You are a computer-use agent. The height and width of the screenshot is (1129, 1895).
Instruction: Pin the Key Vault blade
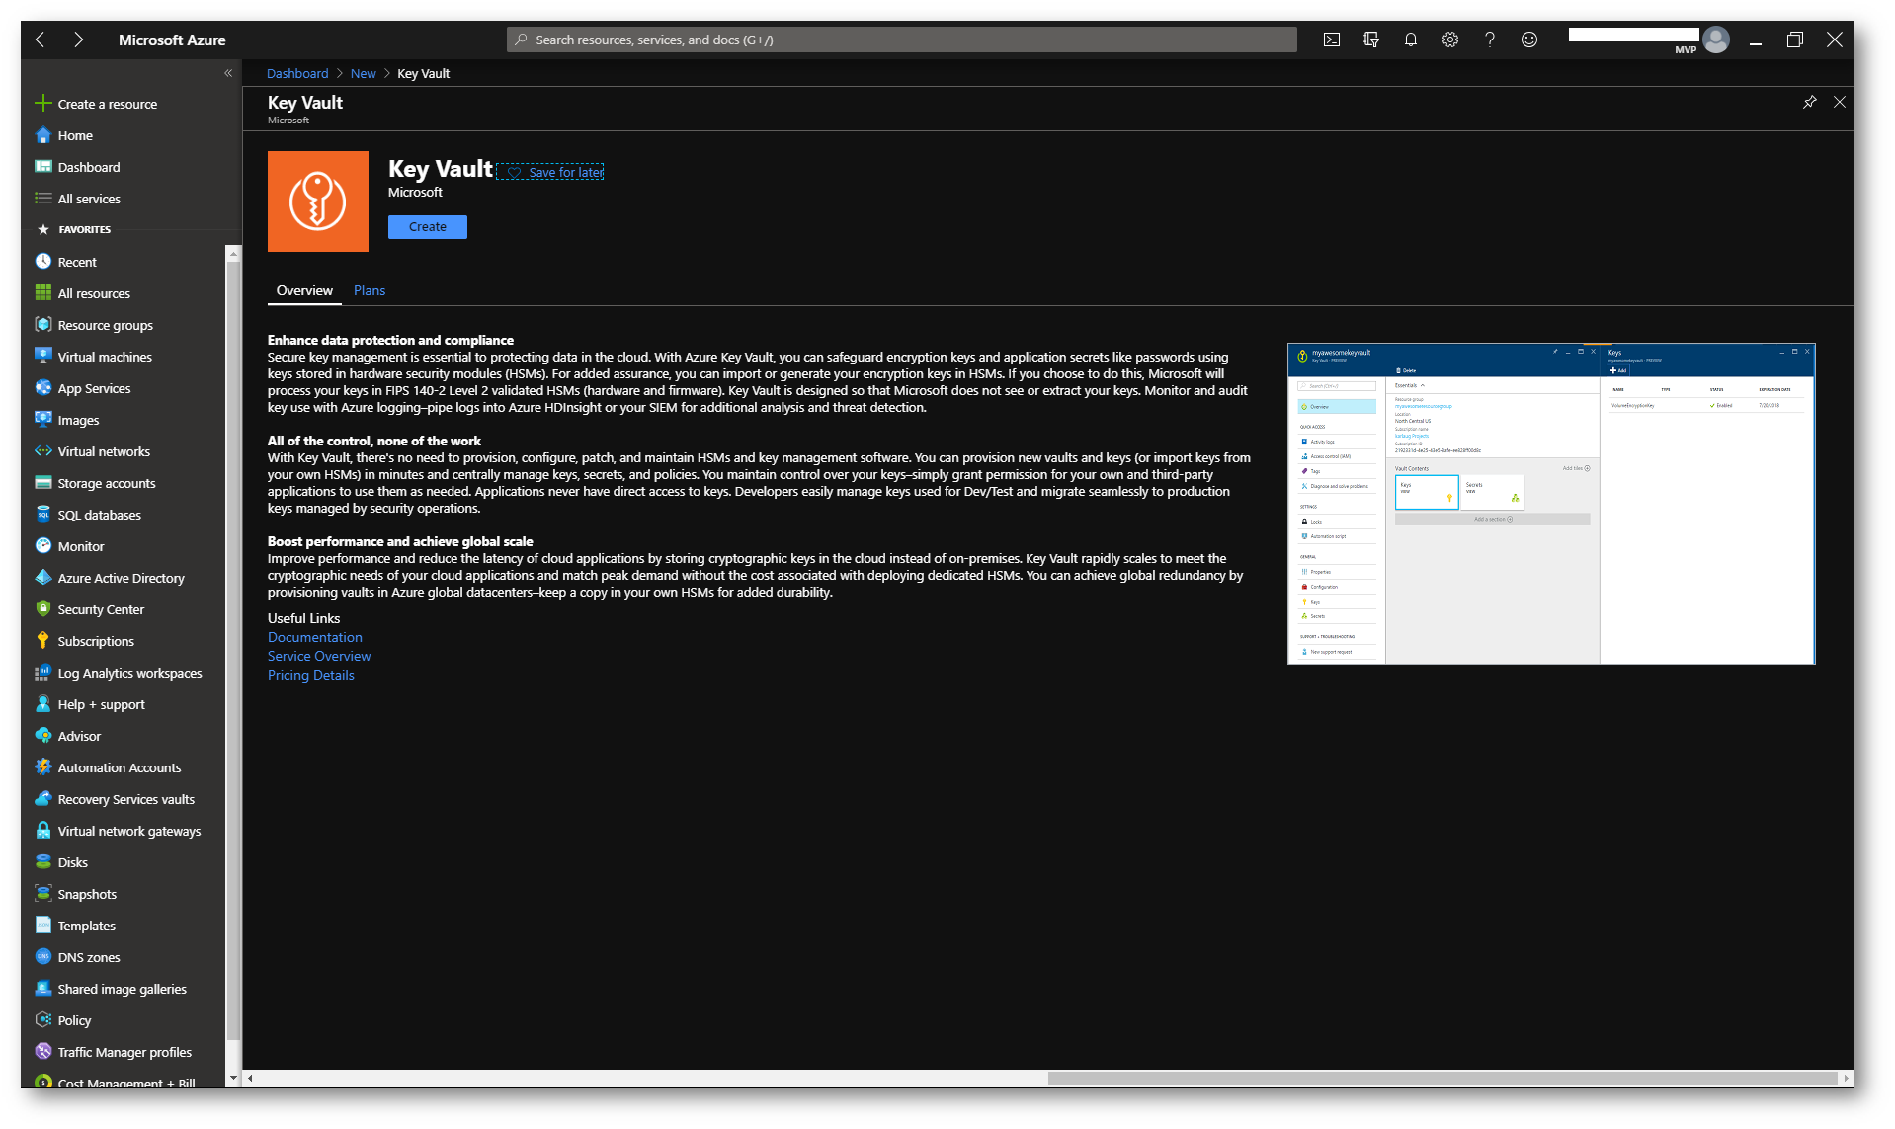(1809, 102)
